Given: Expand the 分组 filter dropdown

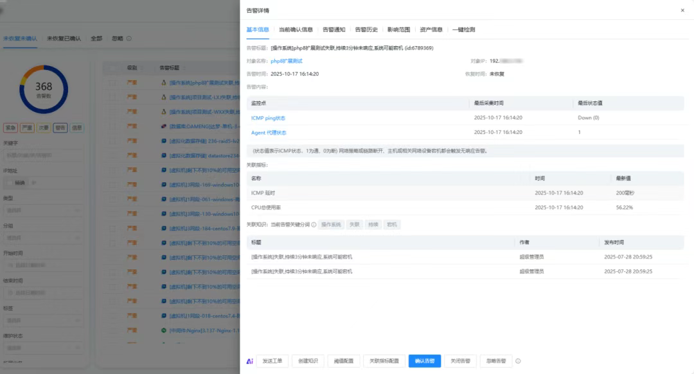Looking at the screenshot, I should click(x=43, y=237).
